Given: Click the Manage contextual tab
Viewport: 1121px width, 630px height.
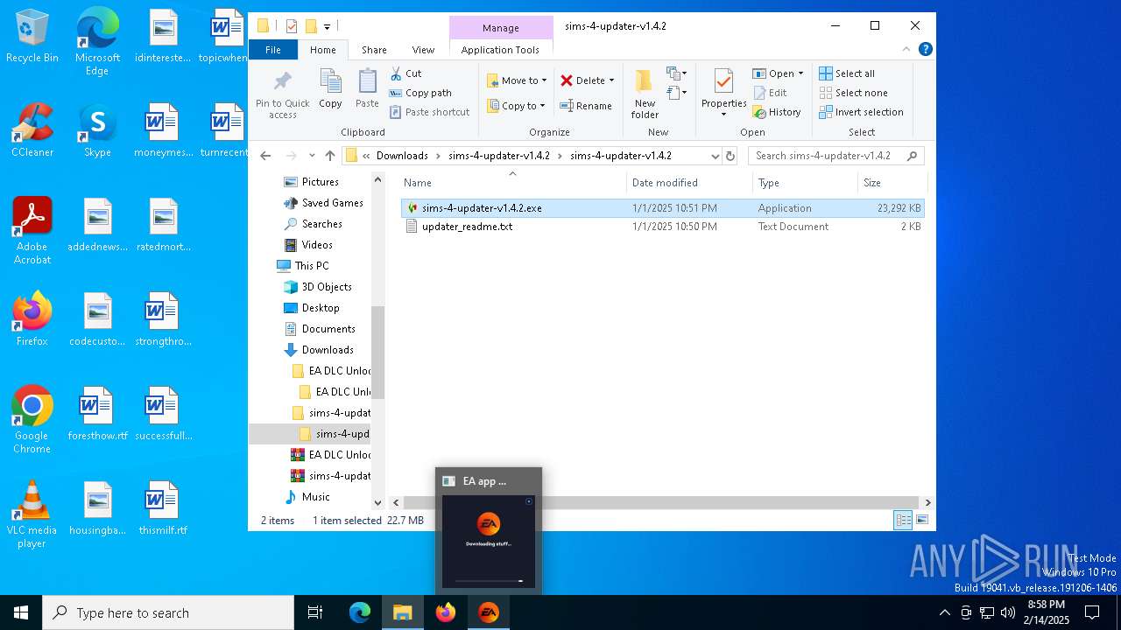Looking at the screenshot, I should (x=501, y=28).
